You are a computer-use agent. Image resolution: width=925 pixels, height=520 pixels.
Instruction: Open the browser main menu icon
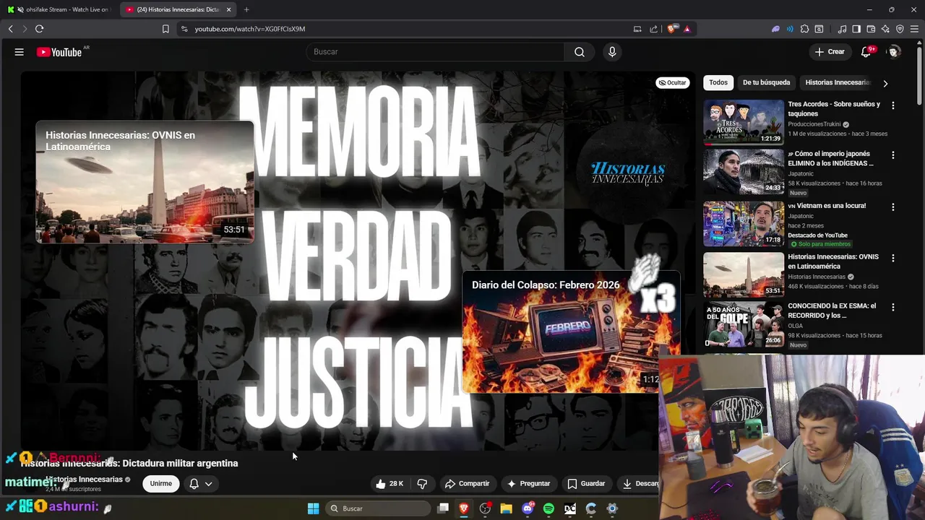click(914, 29)
